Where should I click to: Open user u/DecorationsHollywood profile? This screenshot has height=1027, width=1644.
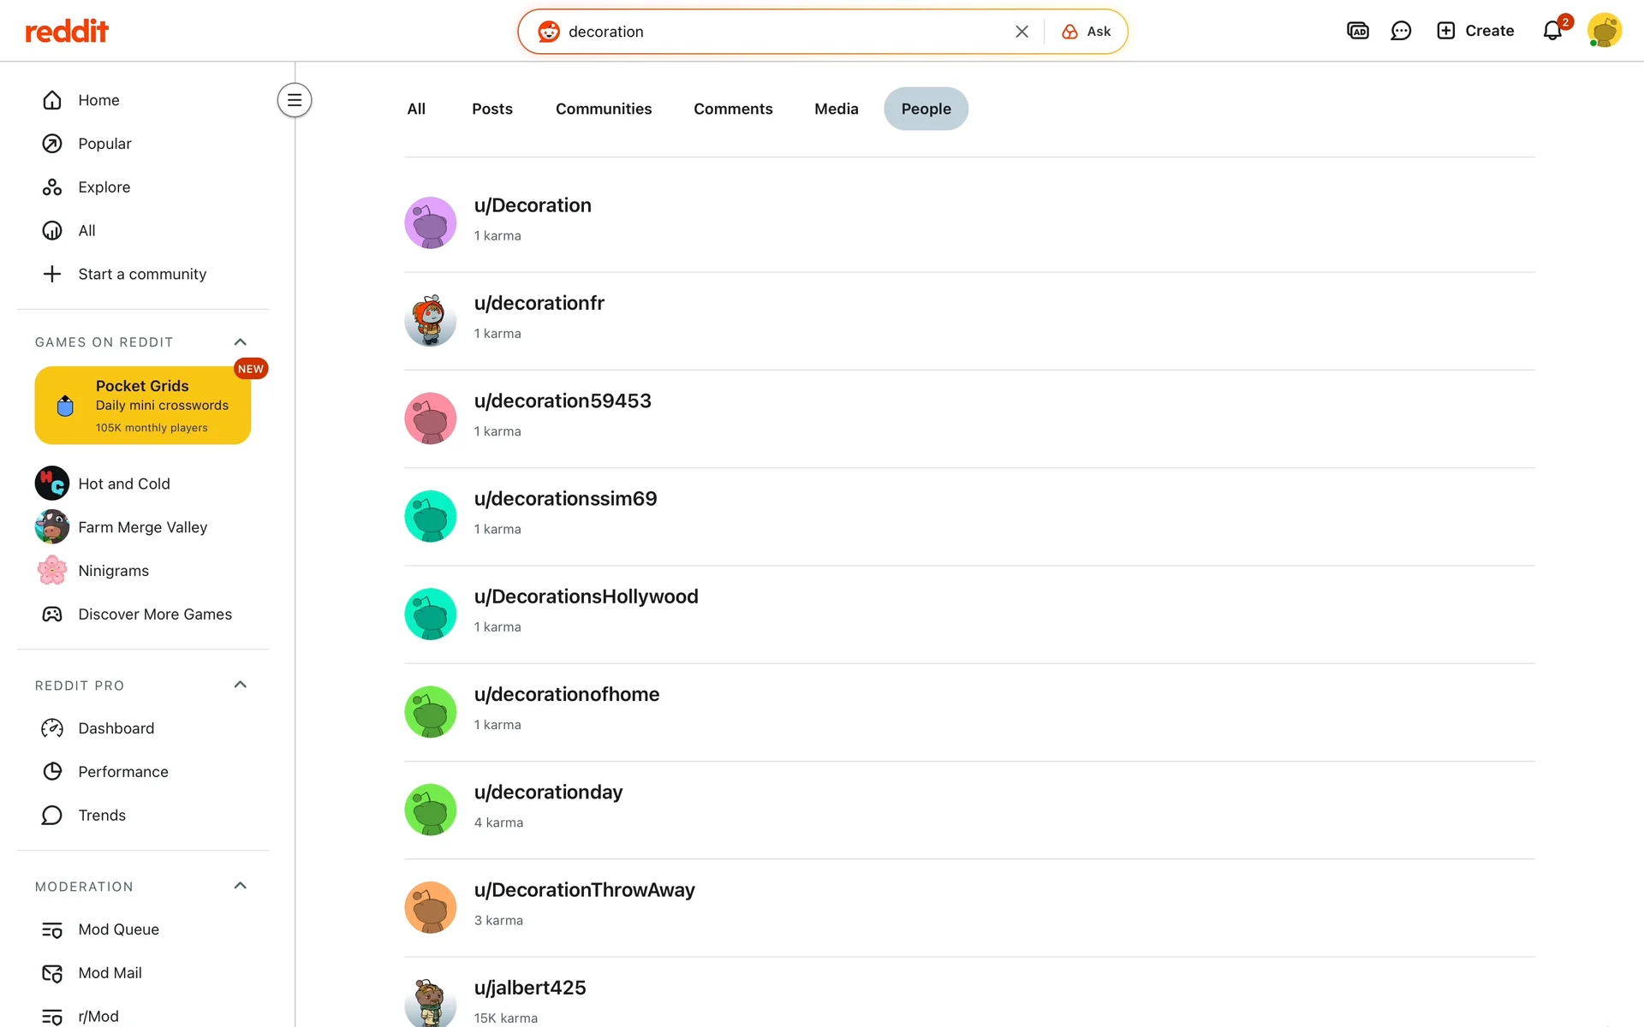[586, 597]
